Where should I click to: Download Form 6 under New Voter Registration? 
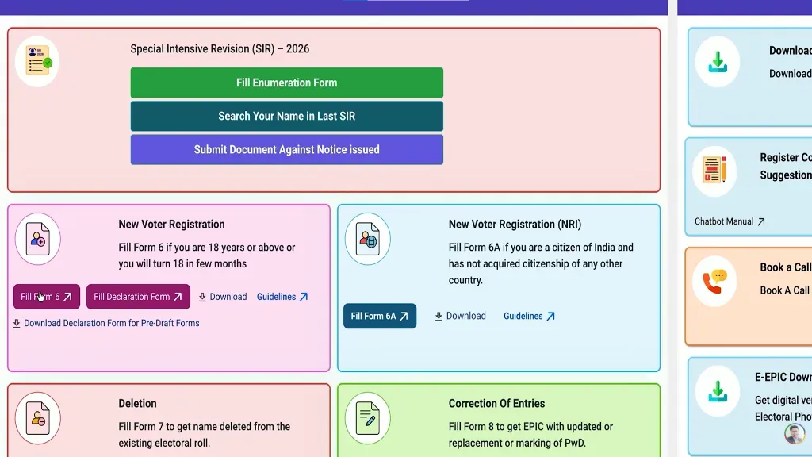click(223, 297)
